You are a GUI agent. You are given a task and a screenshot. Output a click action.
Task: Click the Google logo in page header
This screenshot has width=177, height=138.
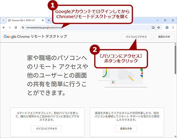pos(10,37)
